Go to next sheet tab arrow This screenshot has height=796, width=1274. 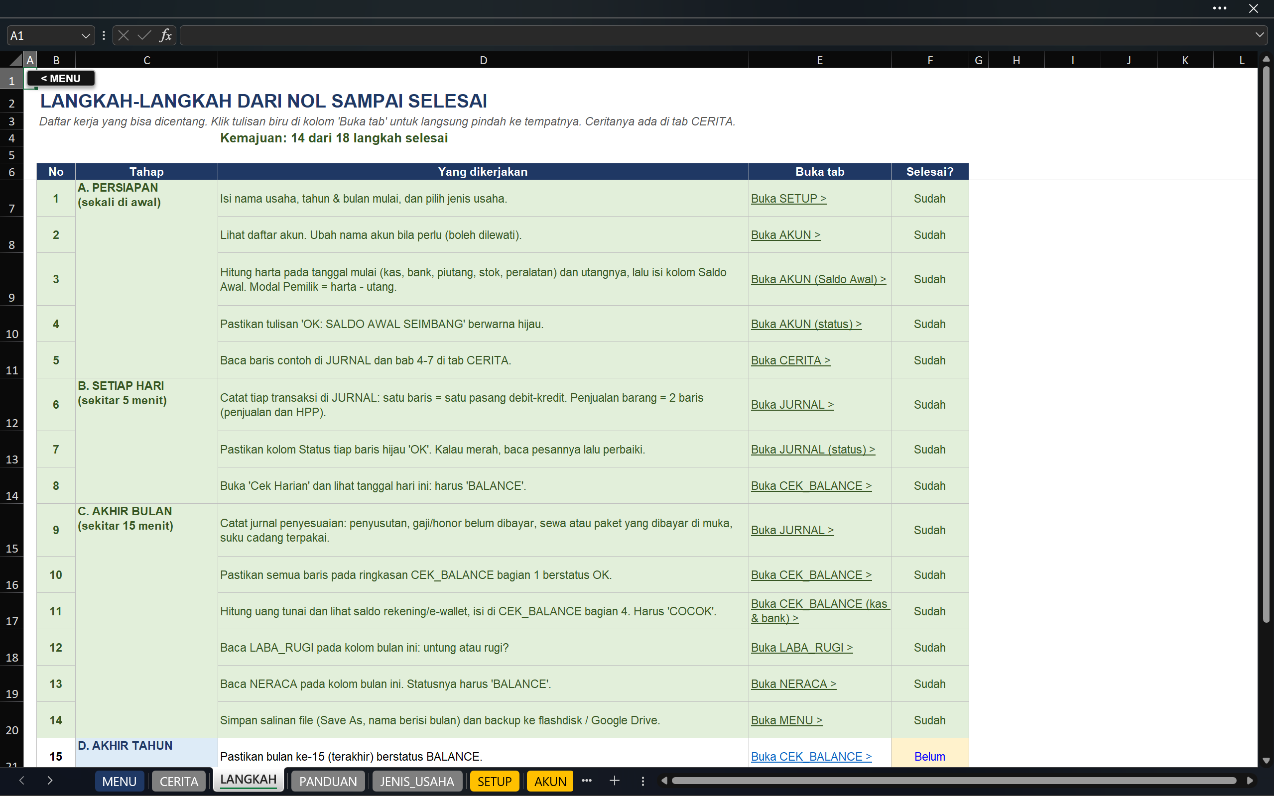49,780
